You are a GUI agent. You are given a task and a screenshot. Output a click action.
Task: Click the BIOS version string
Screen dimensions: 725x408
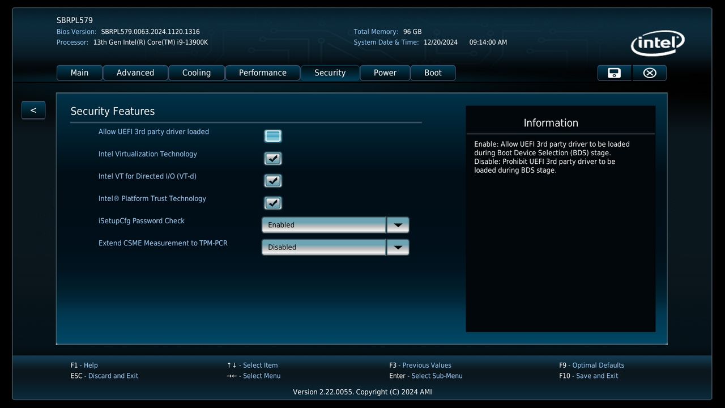pyautogui.click(x=150, y=32)
